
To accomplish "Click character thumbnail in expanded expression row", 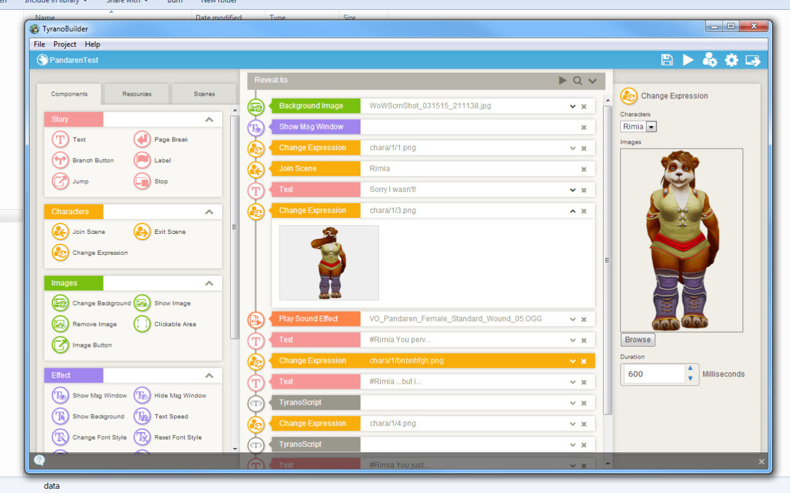I will [x=329, y=263].
